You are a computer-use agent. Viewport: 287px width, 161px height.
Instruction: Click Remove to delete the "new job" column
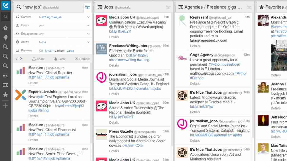82,59
